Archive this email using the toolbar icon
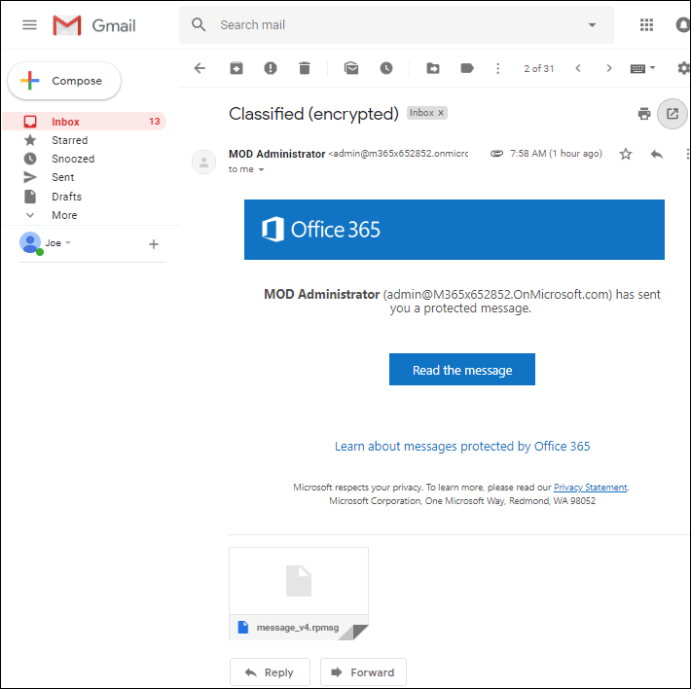 (x=236, y=68)
